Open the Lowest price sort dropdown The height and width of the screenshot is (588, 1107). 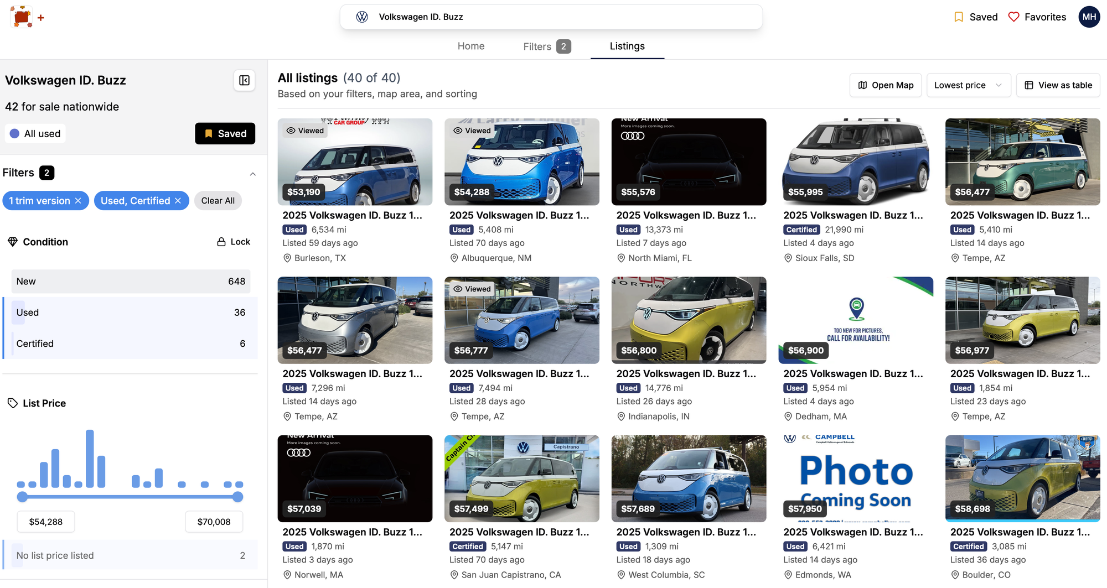pyautogui.click(x=969, y=85)
